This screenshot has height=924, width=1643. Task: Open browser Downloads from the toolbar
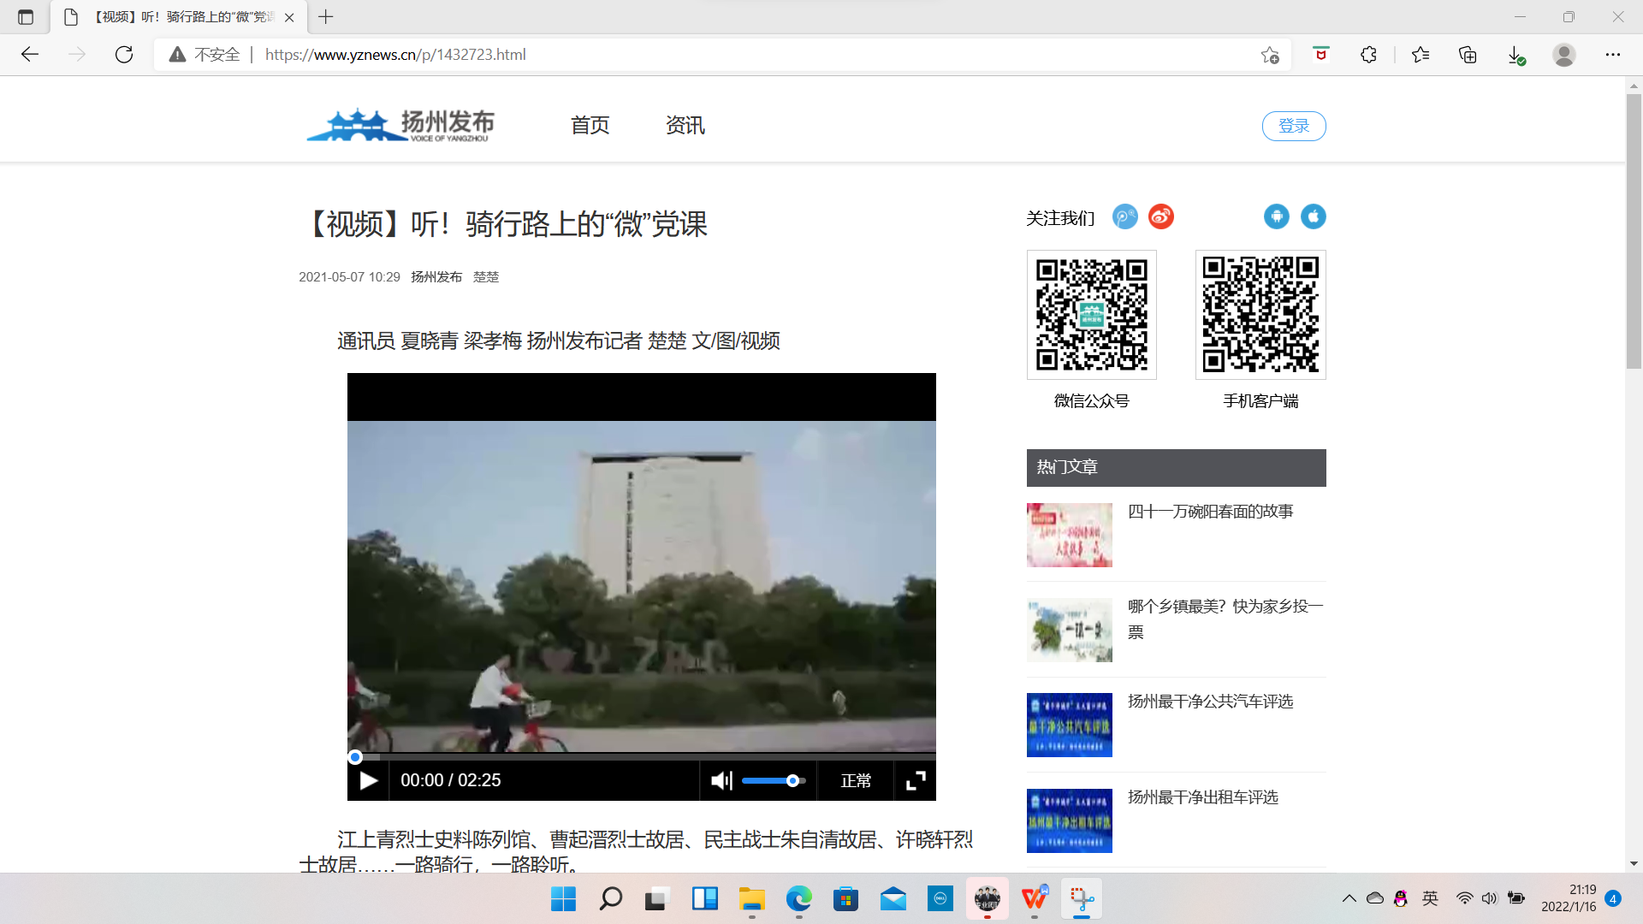coord(1515,54)
